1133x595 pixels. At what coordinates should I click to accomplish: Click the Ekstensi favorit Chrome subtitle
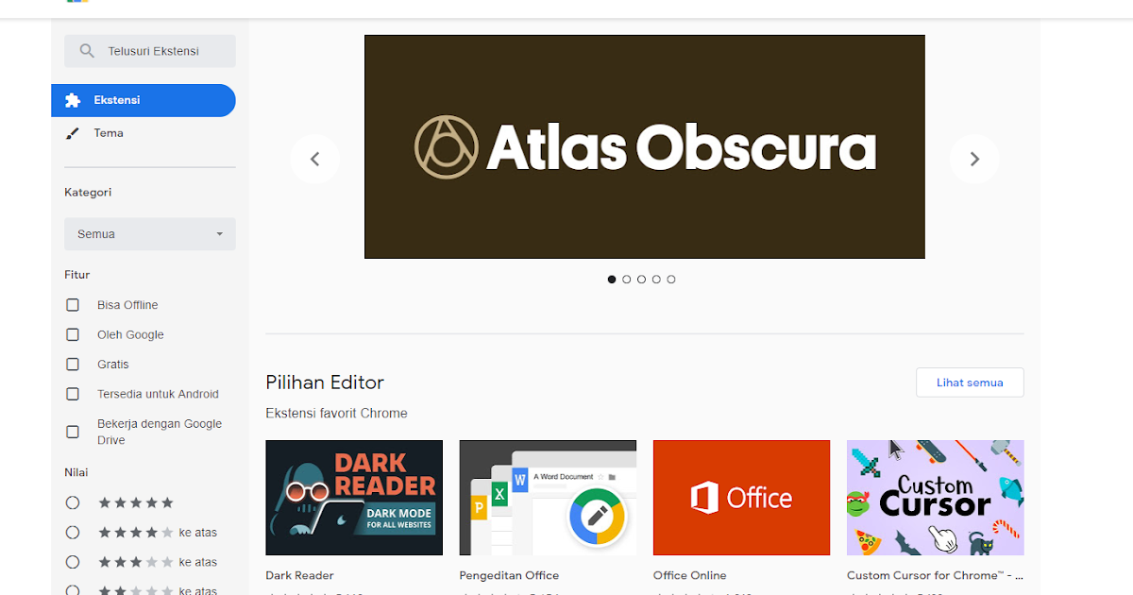pos(336,414)
